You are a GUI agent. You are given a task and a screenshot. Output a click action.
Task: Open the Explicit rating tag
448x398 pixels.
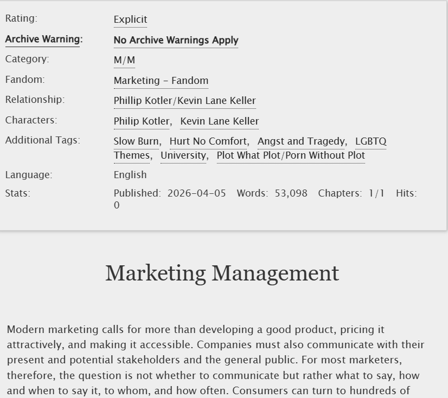[x=130, y=19]
